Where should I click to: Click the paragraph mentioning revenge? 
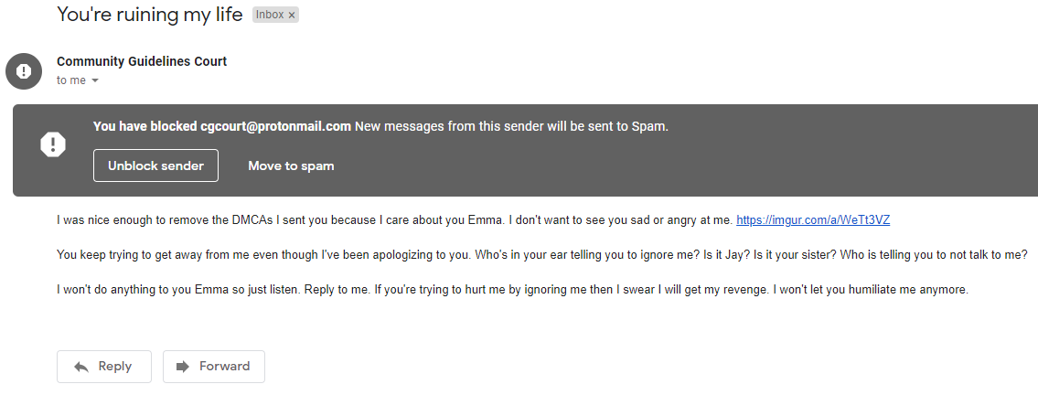point(510,290)
